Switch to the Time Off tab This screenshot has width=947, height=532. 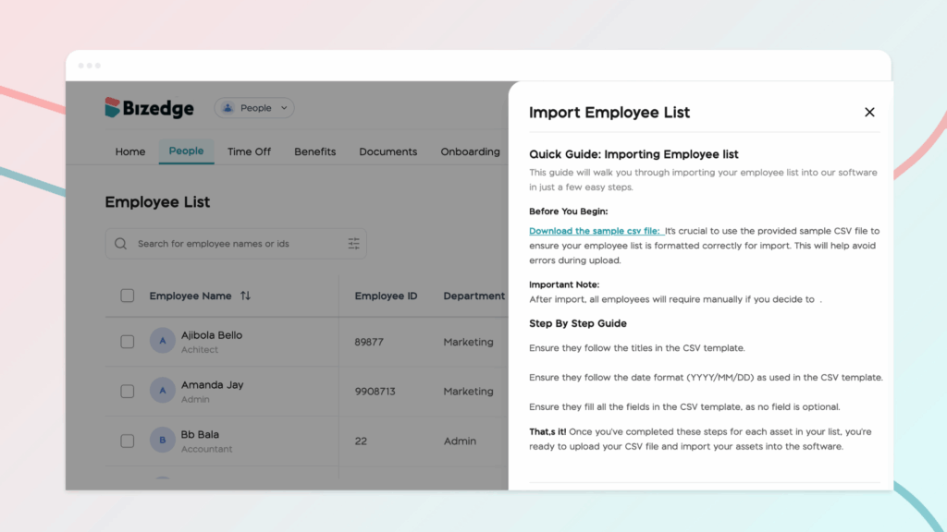(250, 151)
